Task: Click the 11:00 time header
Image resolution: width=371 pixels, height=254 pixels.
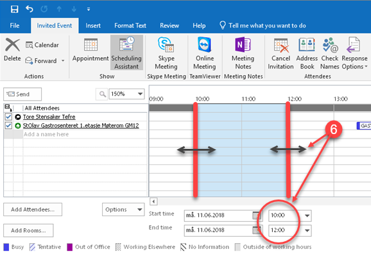Action: [x=248, y=99]
